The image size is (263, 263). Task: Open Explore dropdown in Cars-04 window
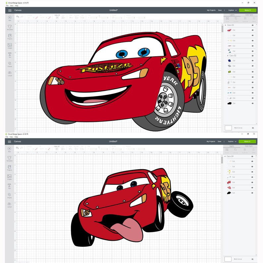pyautogui.click(x=232, y=142)
